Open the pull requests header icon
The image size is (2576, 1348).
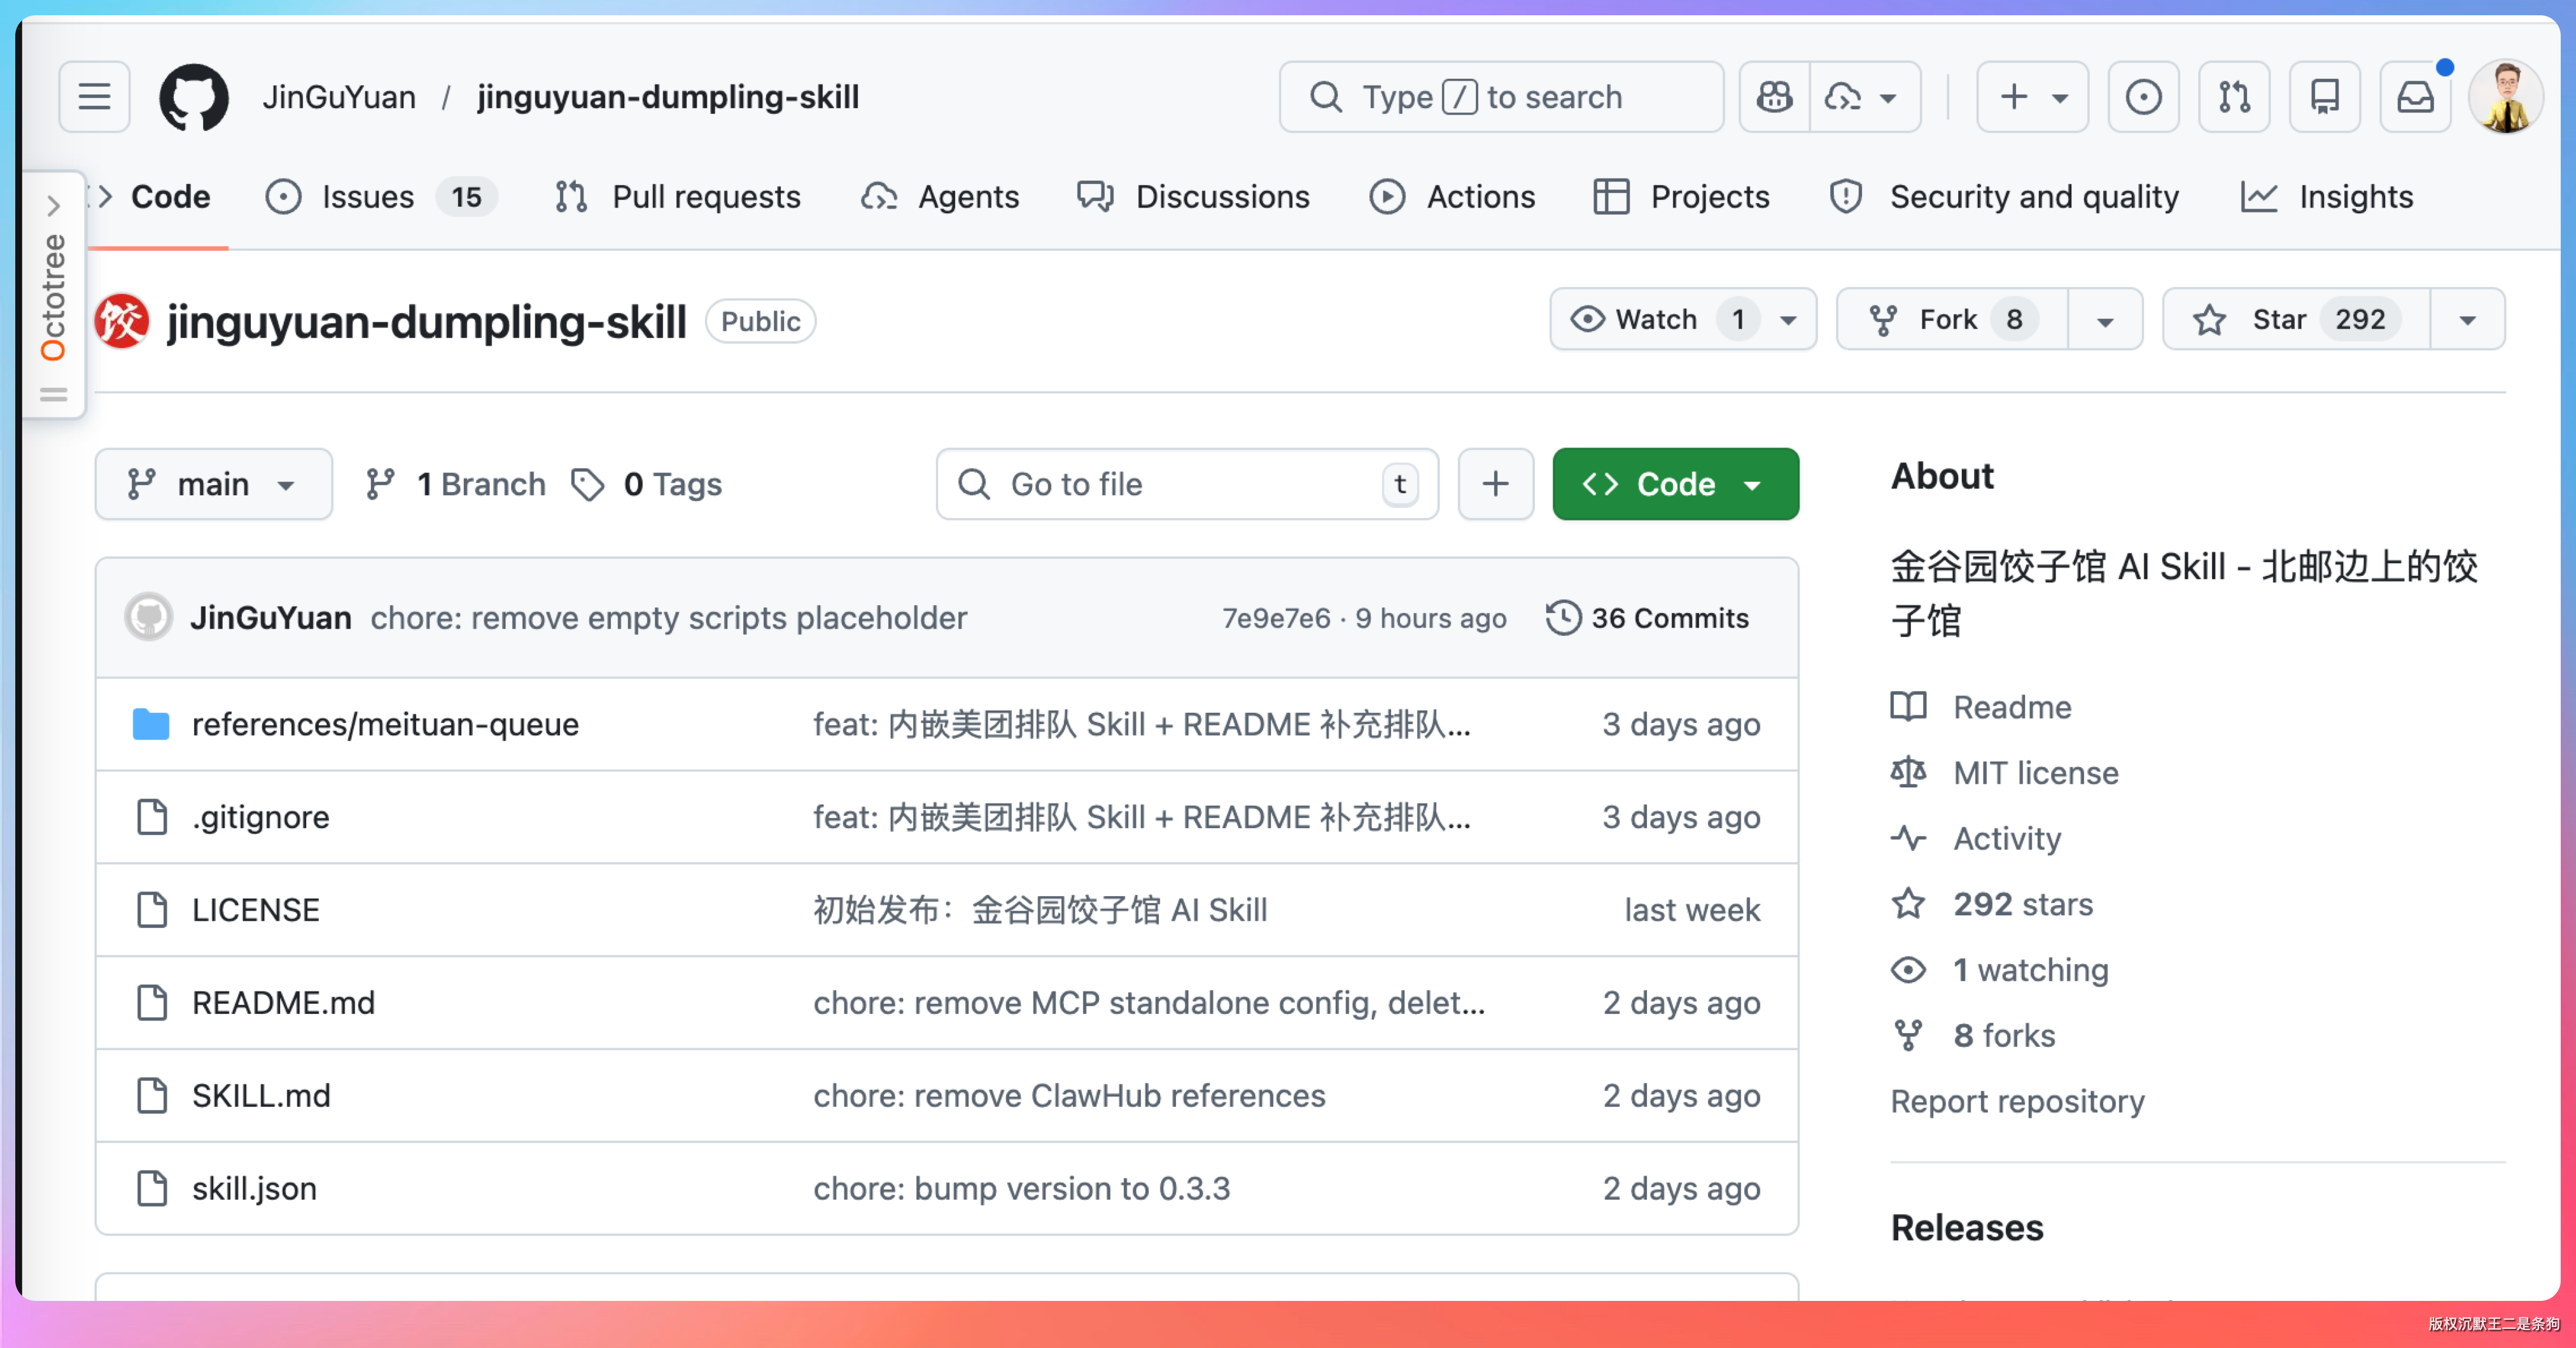(x=2233, y=97)
